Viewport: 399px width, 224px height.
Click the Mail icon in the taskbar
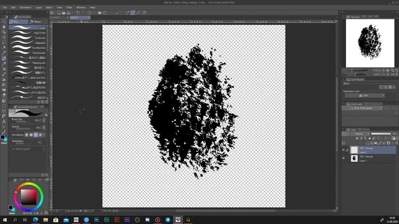click(66, 220)
